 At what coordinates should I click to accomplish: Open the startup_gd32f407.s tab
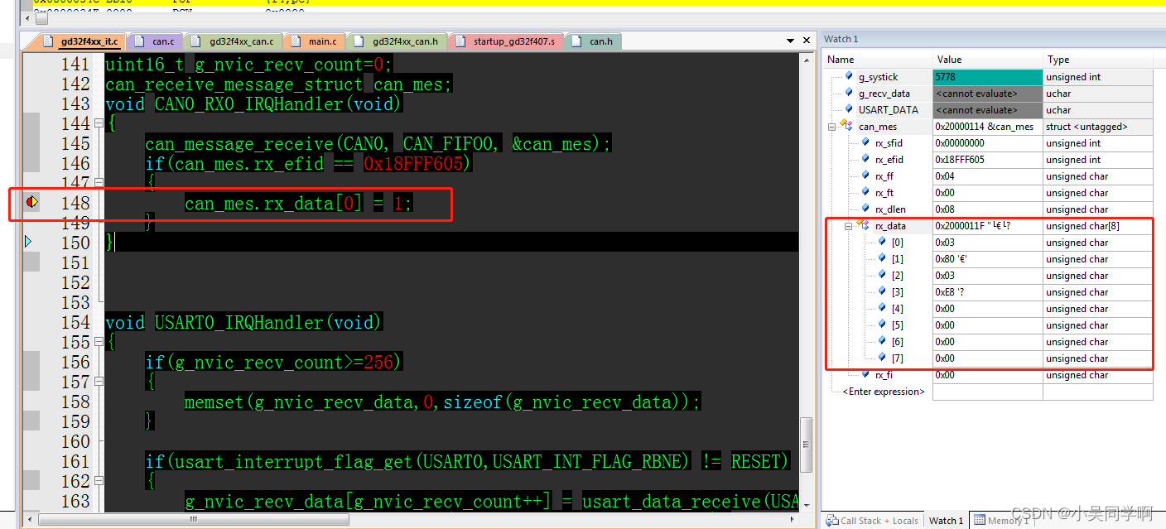pos(507,41)
